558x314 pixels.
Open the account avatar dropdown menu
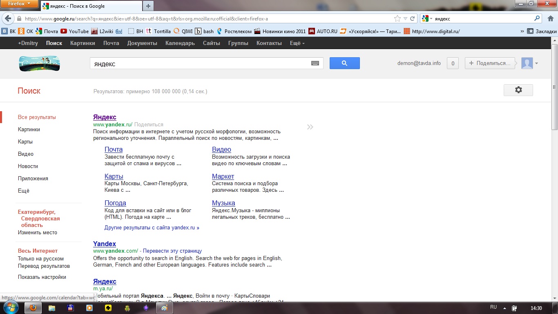(x=529, y=63)
